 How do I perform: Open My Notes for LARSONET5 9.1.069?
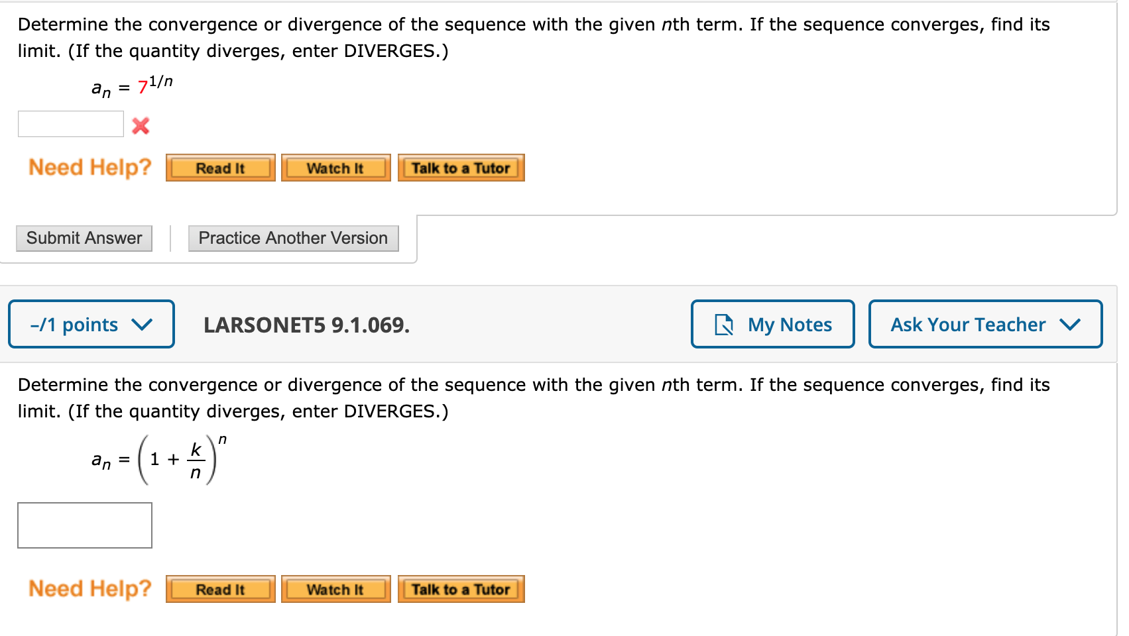click(772, 324)
